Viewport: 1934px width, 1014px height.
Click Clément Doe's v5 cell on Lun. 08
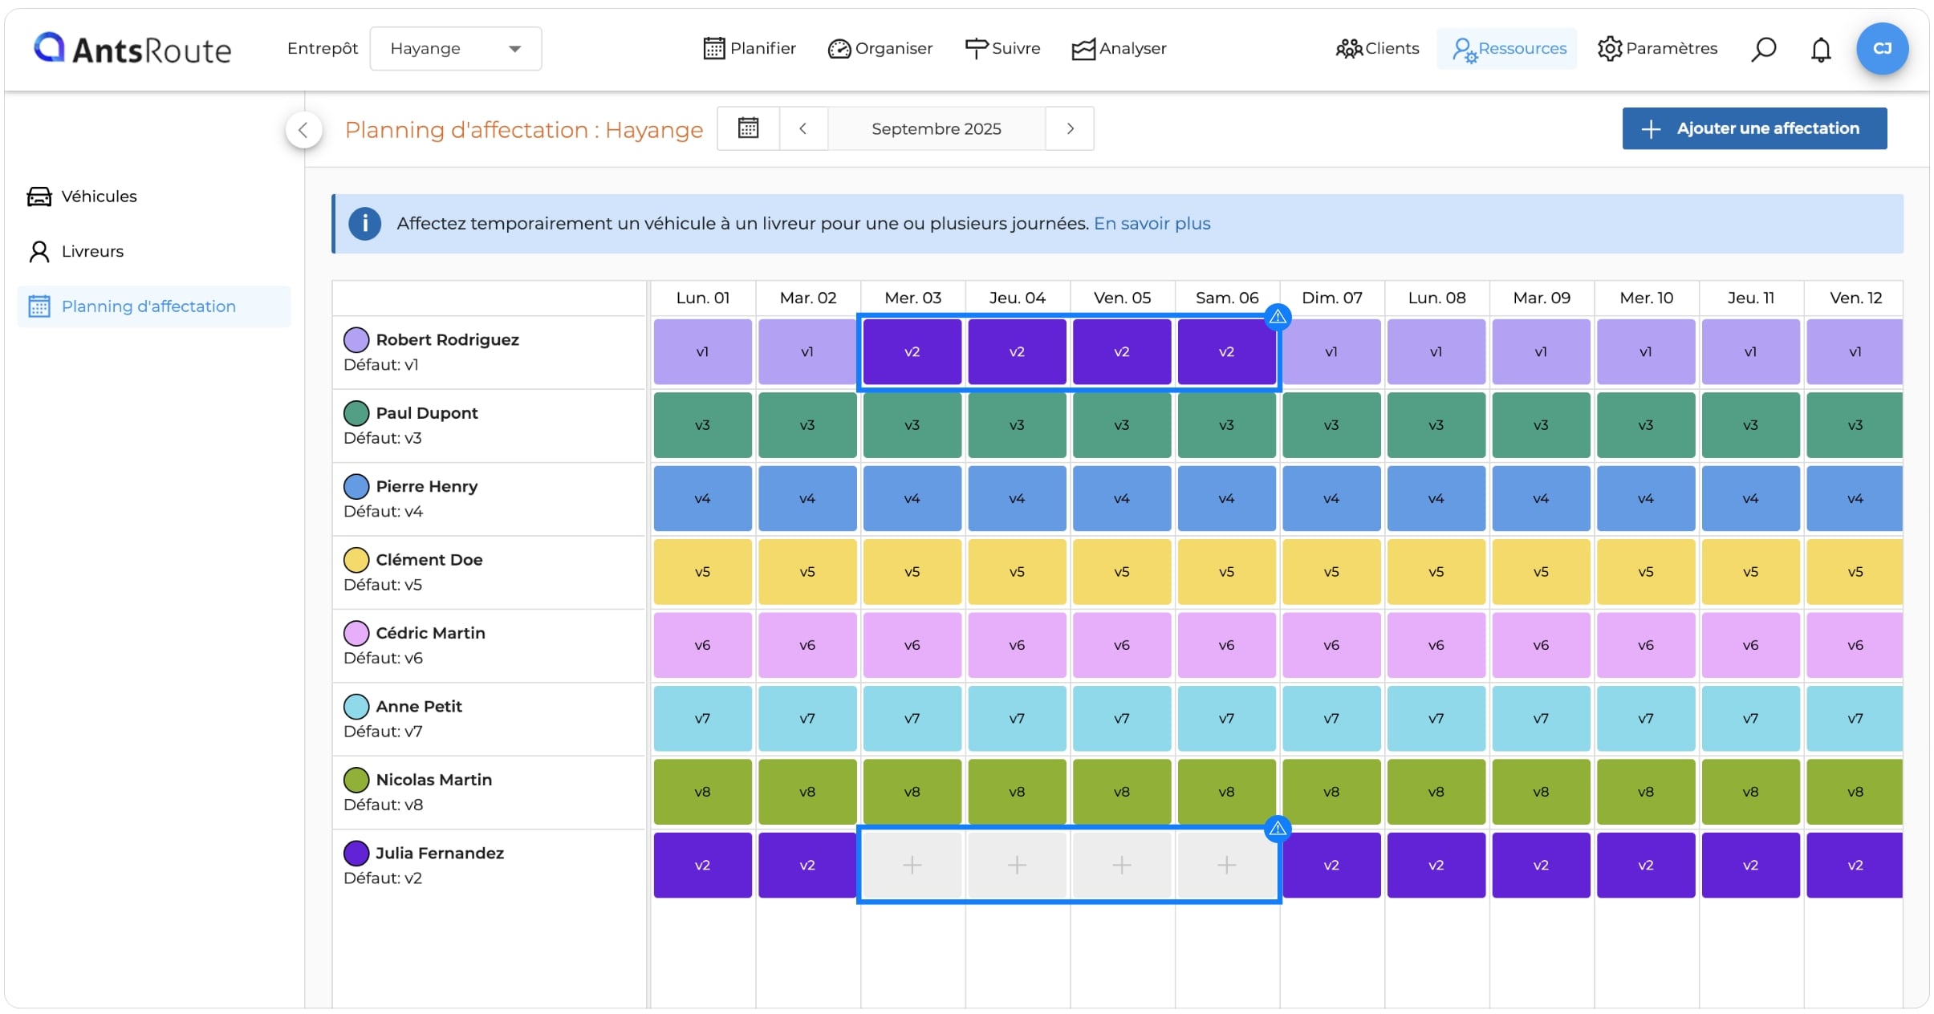1436,572
